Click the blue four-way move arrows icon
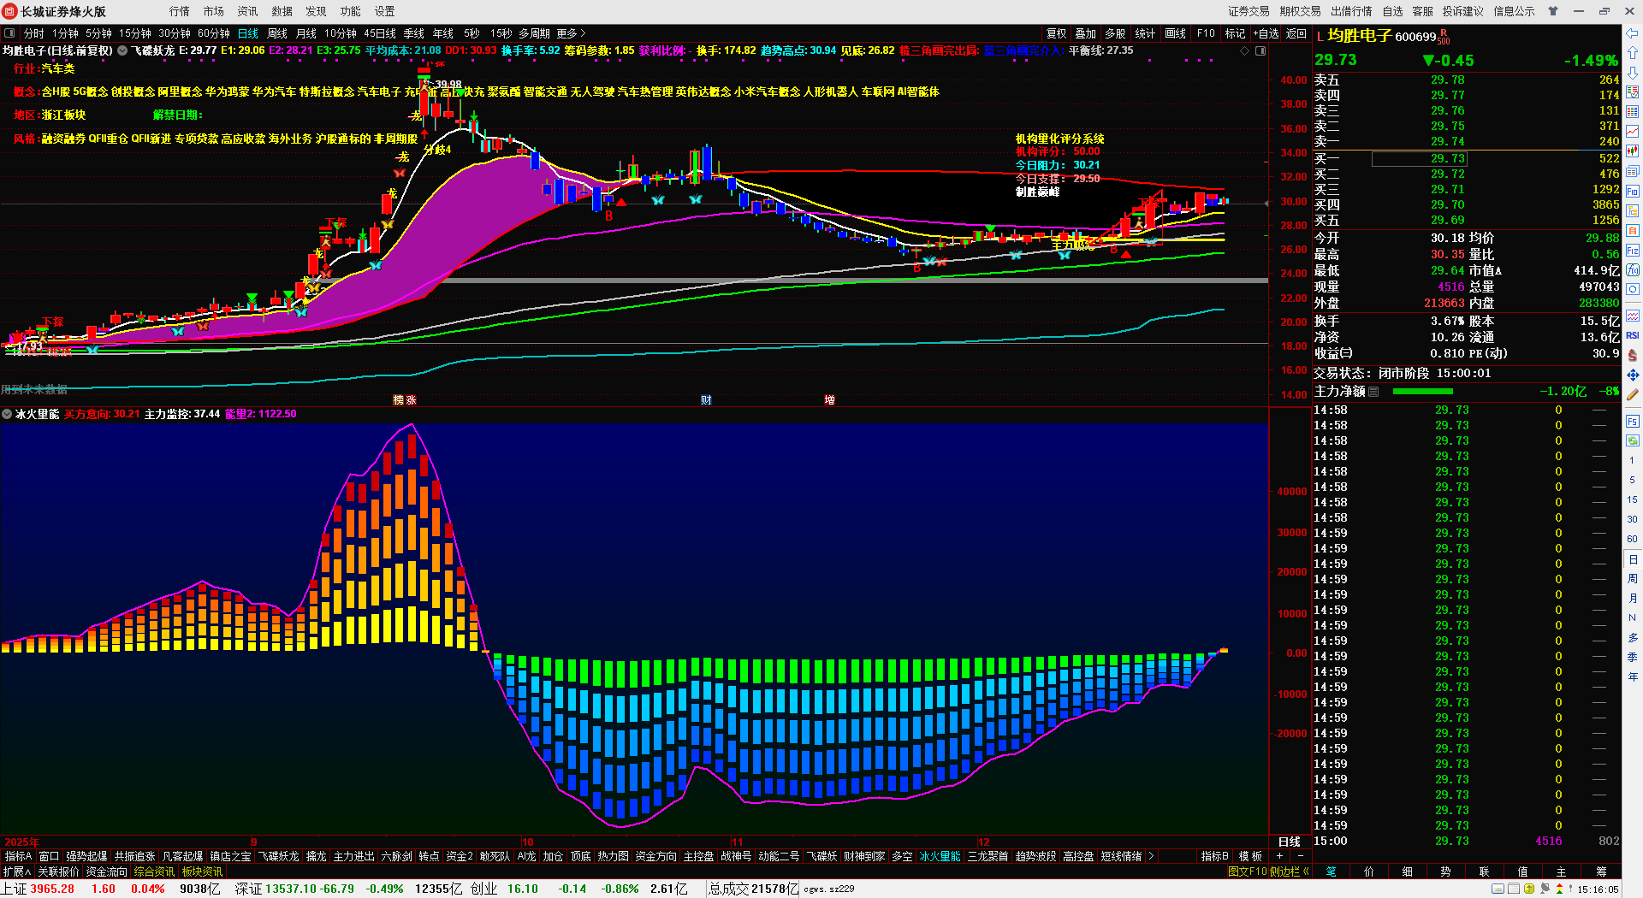 click(x=1633, y=375)
